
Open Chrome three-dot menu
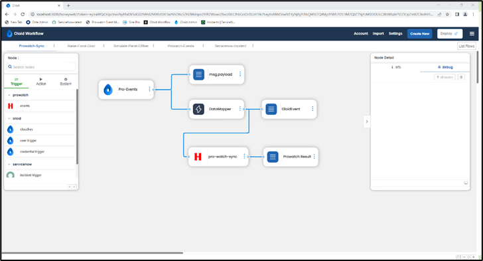click(x=474, y=14)
